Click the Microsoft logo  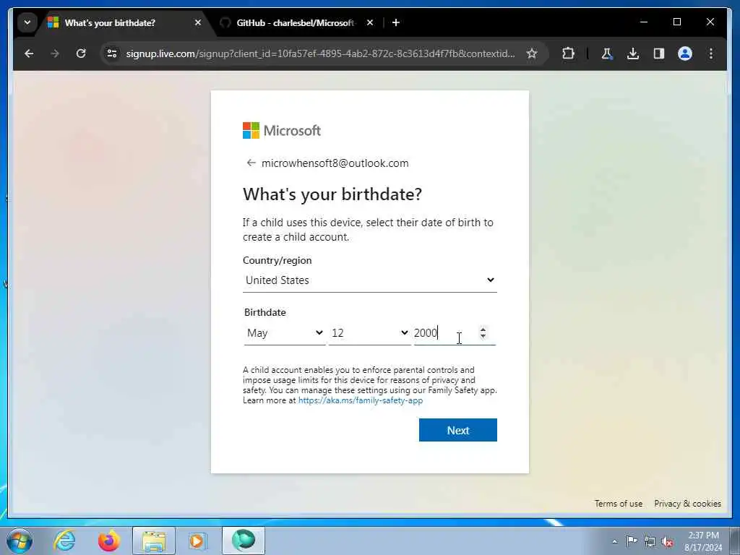click(282, 130)
